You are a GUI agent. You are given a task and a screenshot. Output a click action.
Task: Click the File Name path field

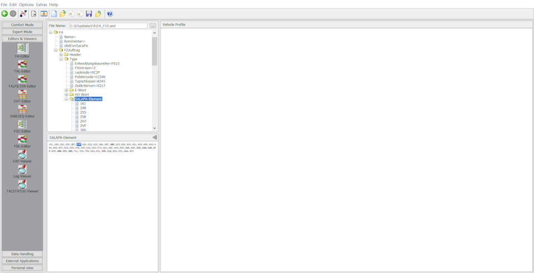click(x=108, y=26)
